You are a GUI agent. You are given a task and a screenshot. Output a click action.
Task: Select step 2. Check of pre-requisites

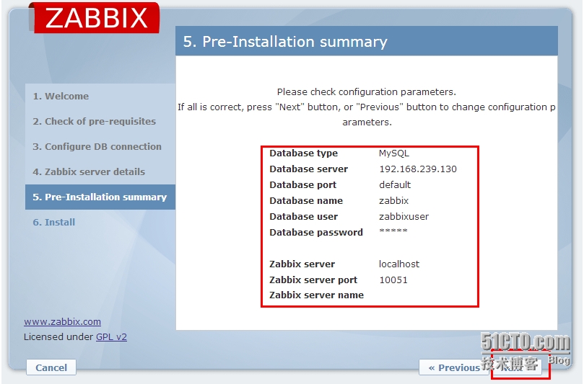(x=95, y=122)
